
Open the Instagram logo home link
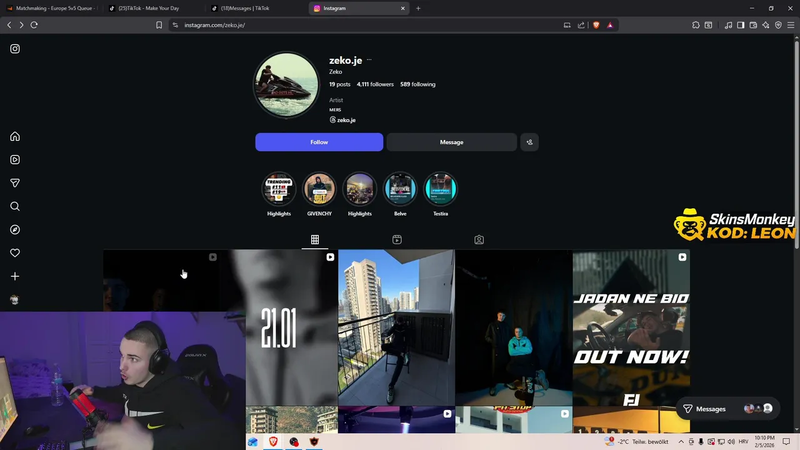click(15, 49)
